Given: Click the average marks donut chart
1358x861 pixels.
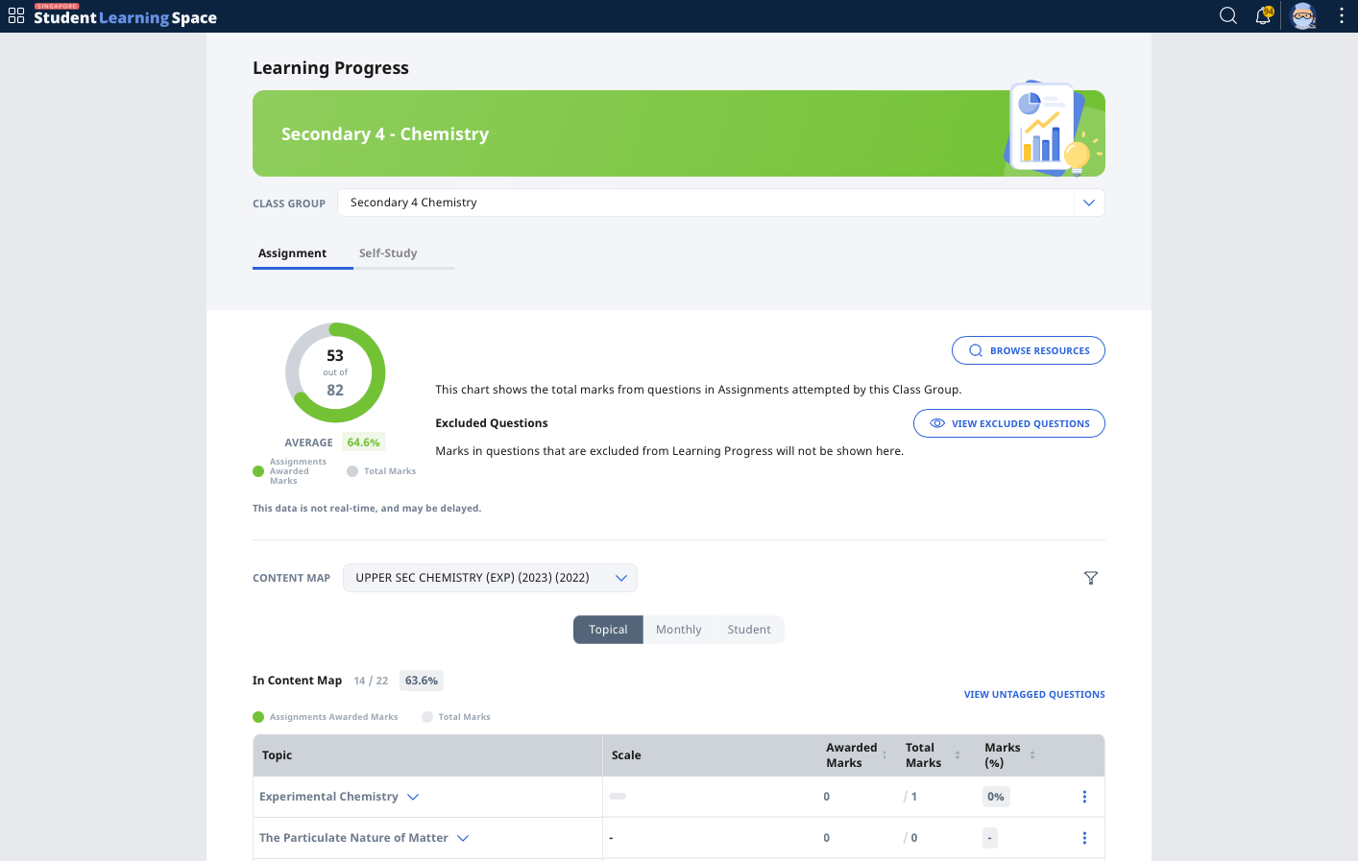Looking at the screenshot, I should tap(334, 372).
